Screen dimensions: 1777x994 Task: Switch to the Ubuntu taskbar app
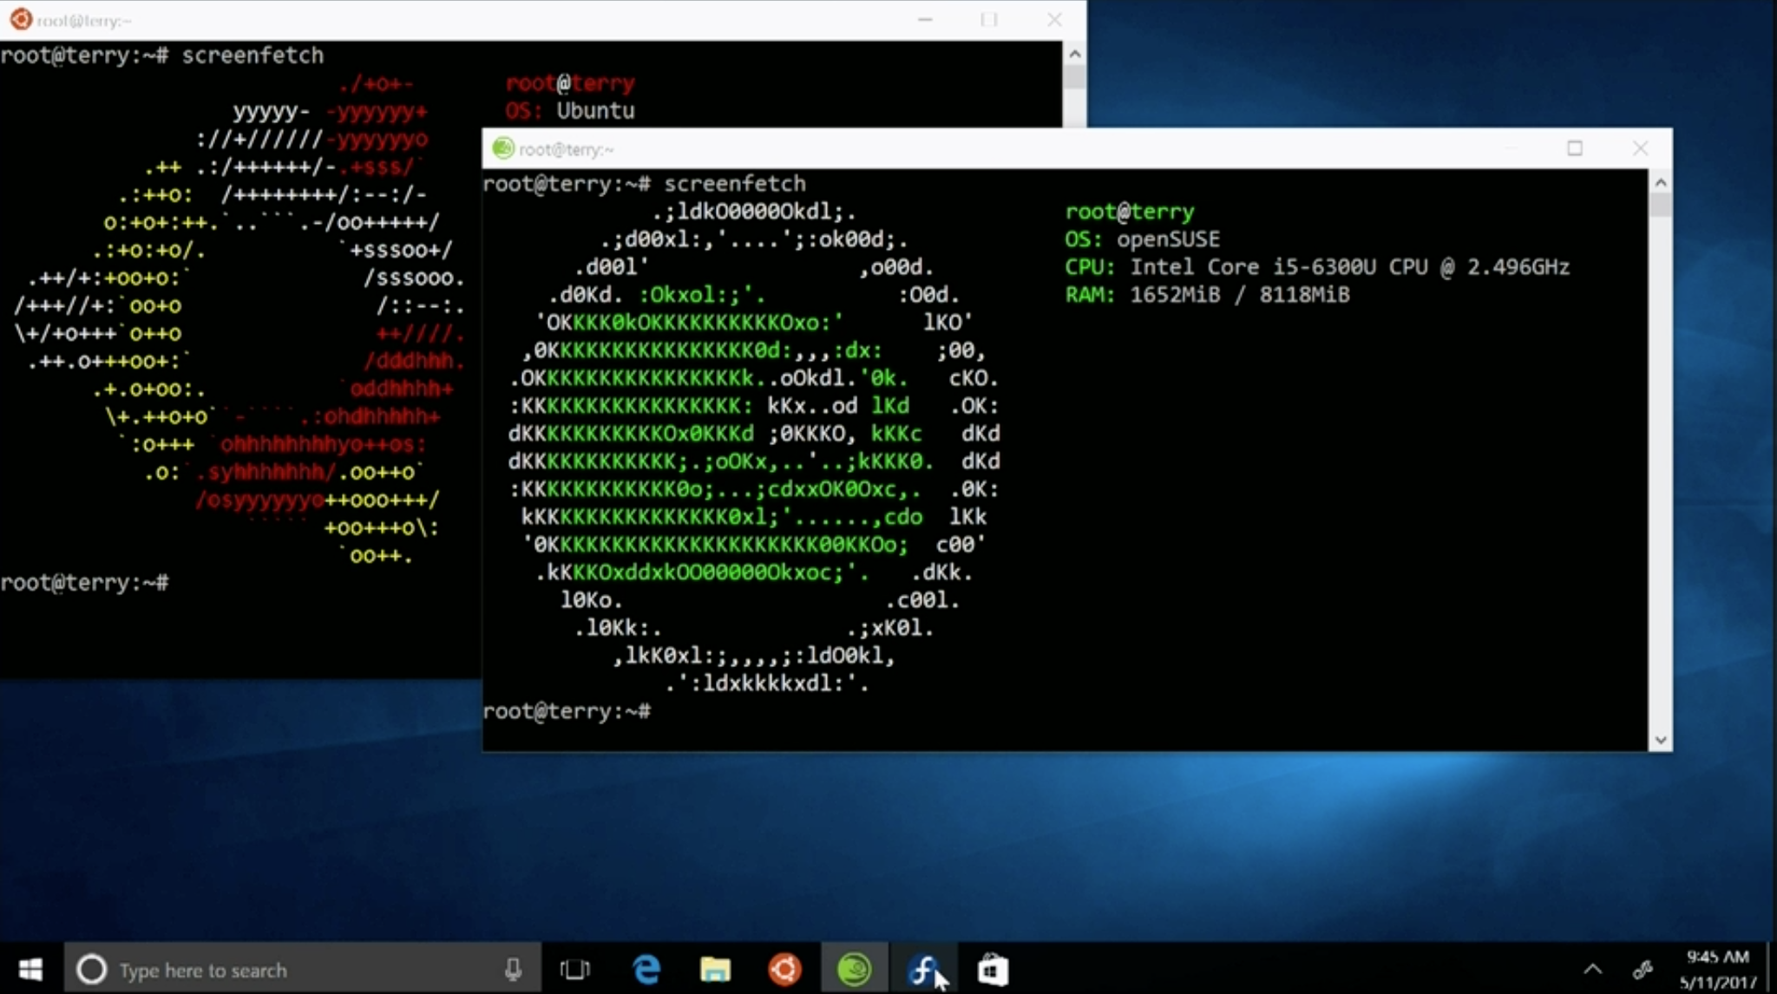pos(784,969)
